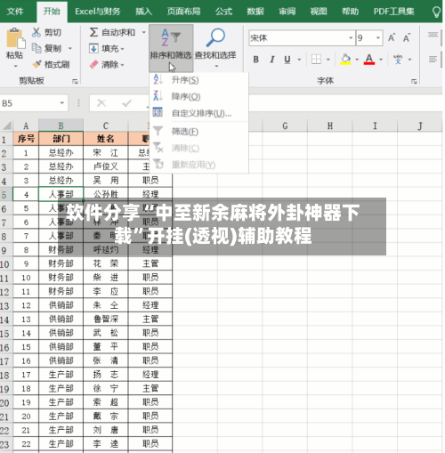Click cell with name 卢俊义
The height and width of the screenshot is (453, 445).
coord(106,166)
